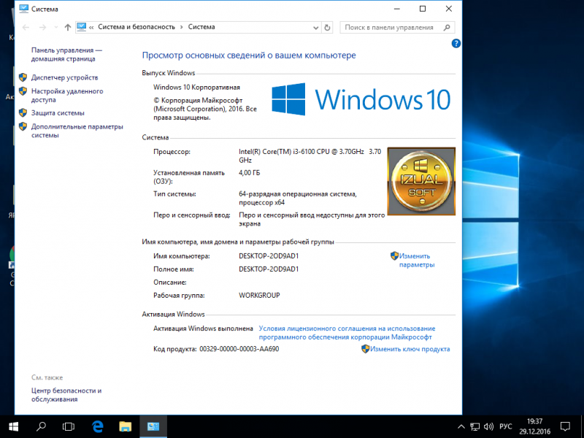
Task: Click the computer icon in address bar
Action: pyautogui.click(x=82, y=27)
